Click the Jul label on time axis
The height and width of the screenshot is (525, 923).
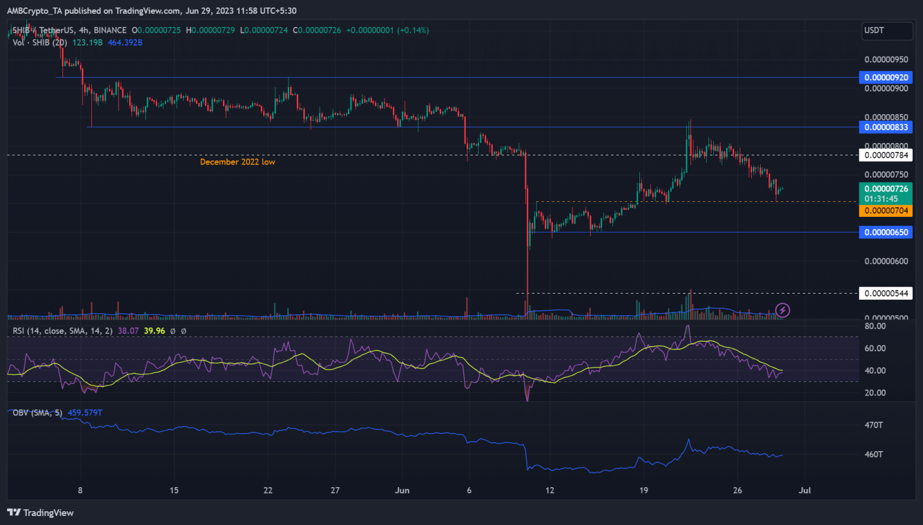click(x=804, y=490)
